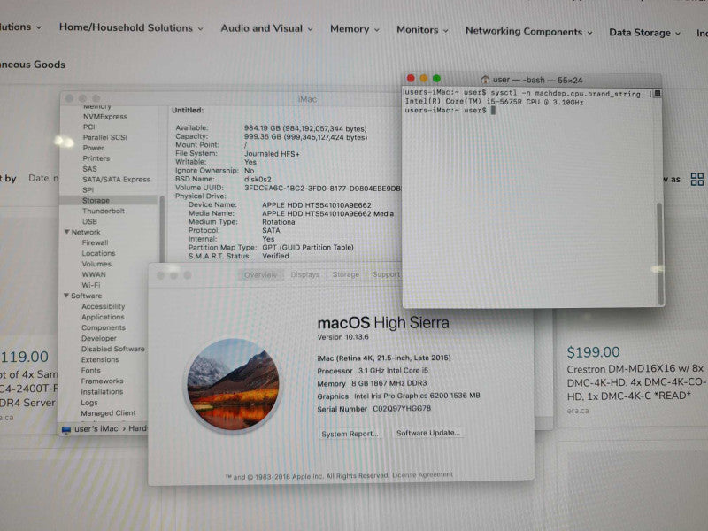
Task: Select Firewall under Network
Action: [95, 242]
